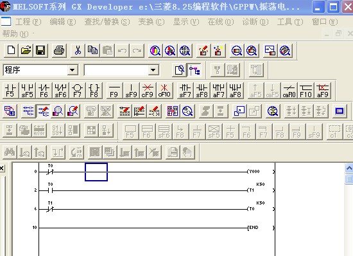The image size is (353, 256).
Task: Toggle the write mode ladder icon
Action: coord(43,111)
